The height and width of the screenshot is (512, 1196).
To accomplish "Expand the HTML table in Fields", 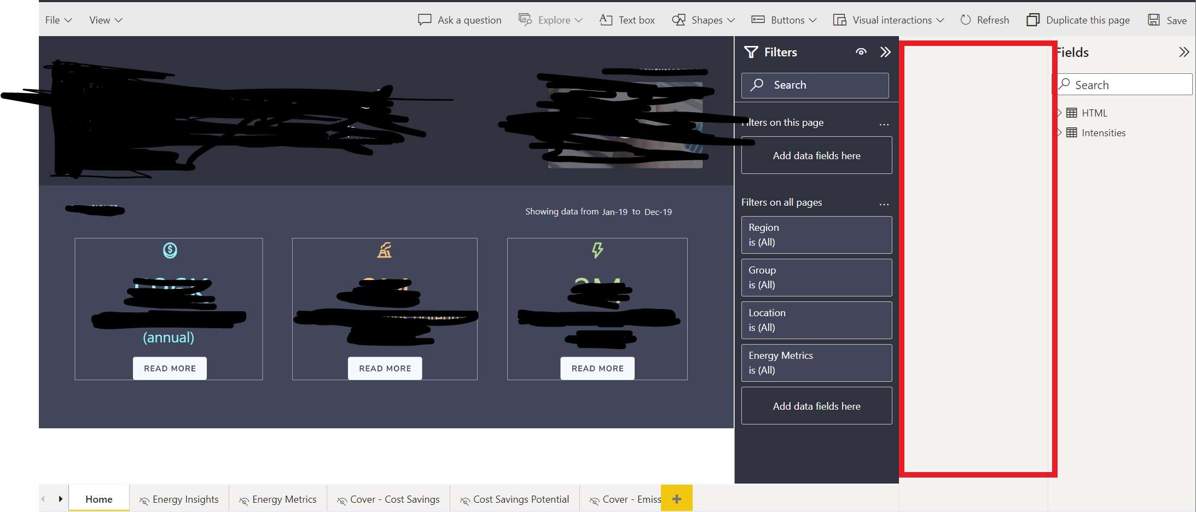I will tap(1060, 113).
